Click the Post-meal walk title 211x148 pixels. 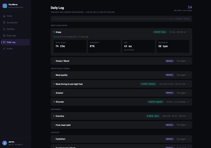(x=63, y=125)
